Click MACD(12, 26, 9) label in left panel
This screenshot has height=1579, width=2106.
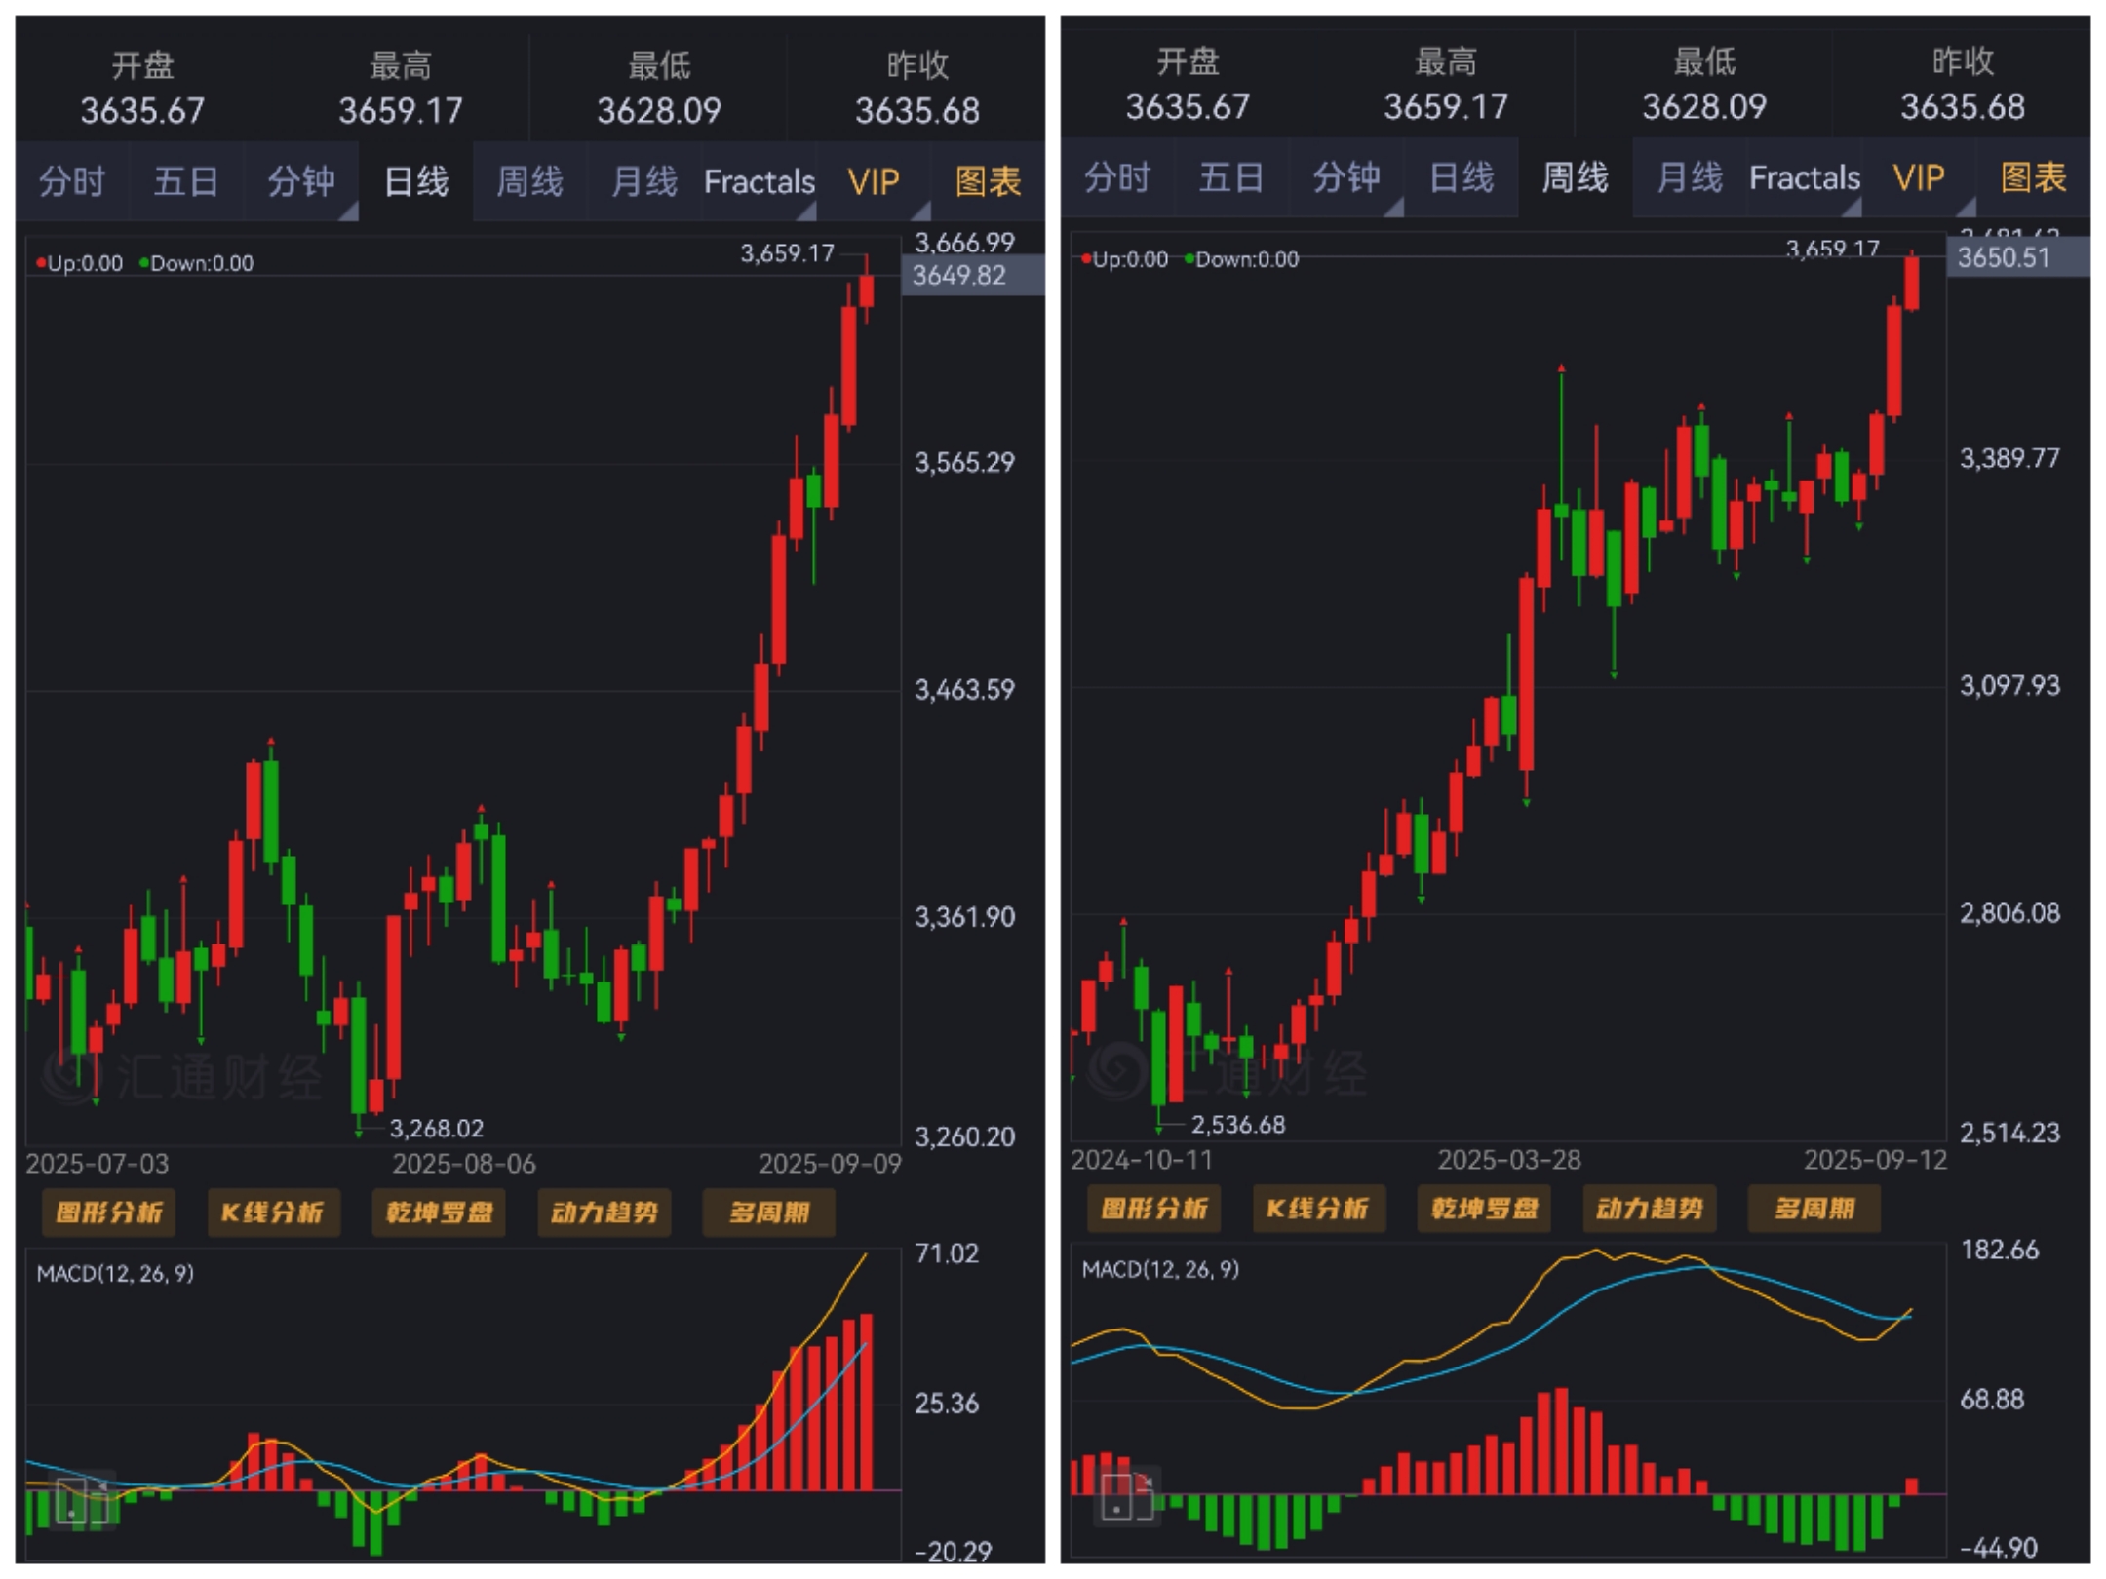click(115, 1273)
